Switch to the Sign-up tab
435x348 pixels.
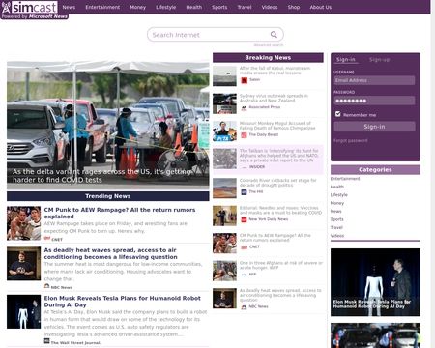[x=379, y=60]
